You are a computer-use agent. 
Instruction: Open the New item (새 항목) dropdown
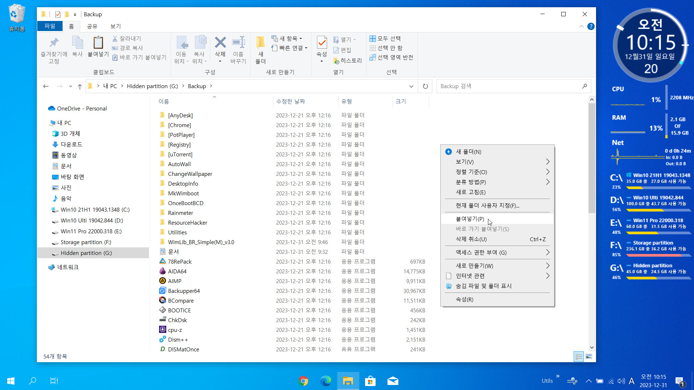point(287,38)
